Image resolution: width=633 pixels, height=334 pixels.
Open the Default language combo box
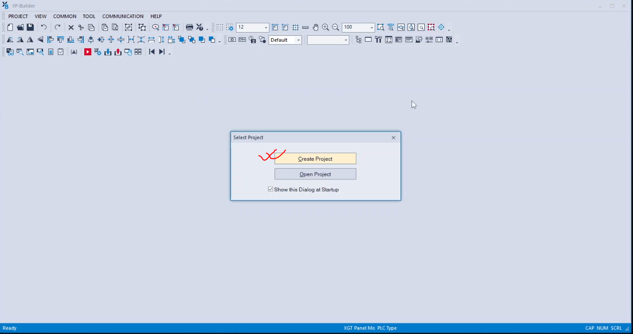click(298, 40)
